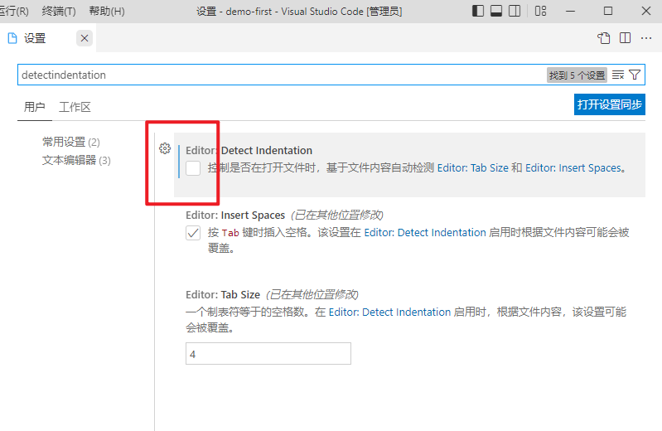Screen dimensions: 662x431
Task: Select 文本编辑器 (3) in settings tree
Action: tap(76, 160)
